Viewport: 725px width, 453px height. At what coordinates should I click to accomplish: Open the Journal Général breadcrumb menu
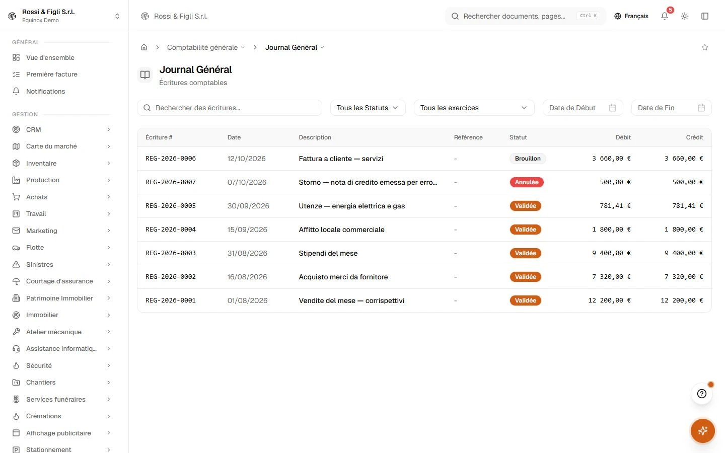click(295, 47)
